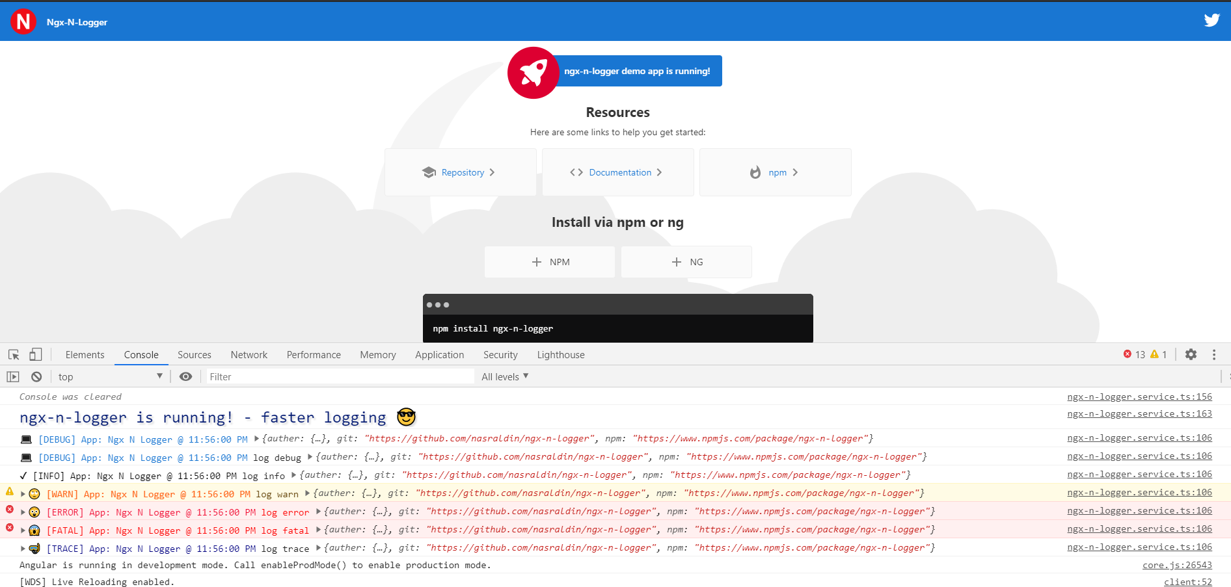Show the console sidebar panel
The height and width of the screenshot is (587, 1231).
pyautogui.click(x=13, y=376)
